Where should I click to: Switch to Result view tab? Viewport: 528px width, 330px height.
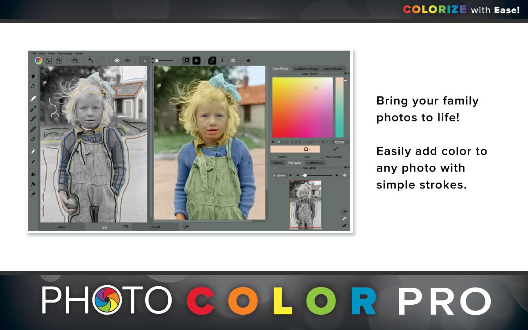point(156,227)
